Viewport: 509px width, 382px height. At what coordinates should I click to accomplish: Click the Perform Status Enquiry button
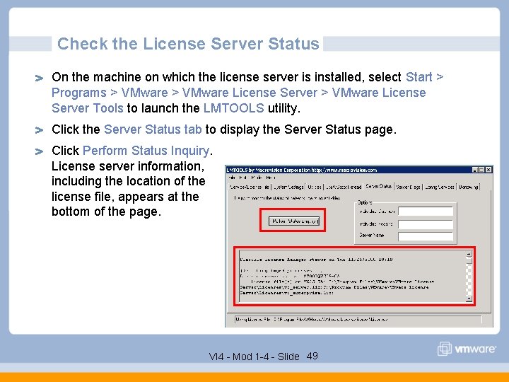[x=294, y=221]
